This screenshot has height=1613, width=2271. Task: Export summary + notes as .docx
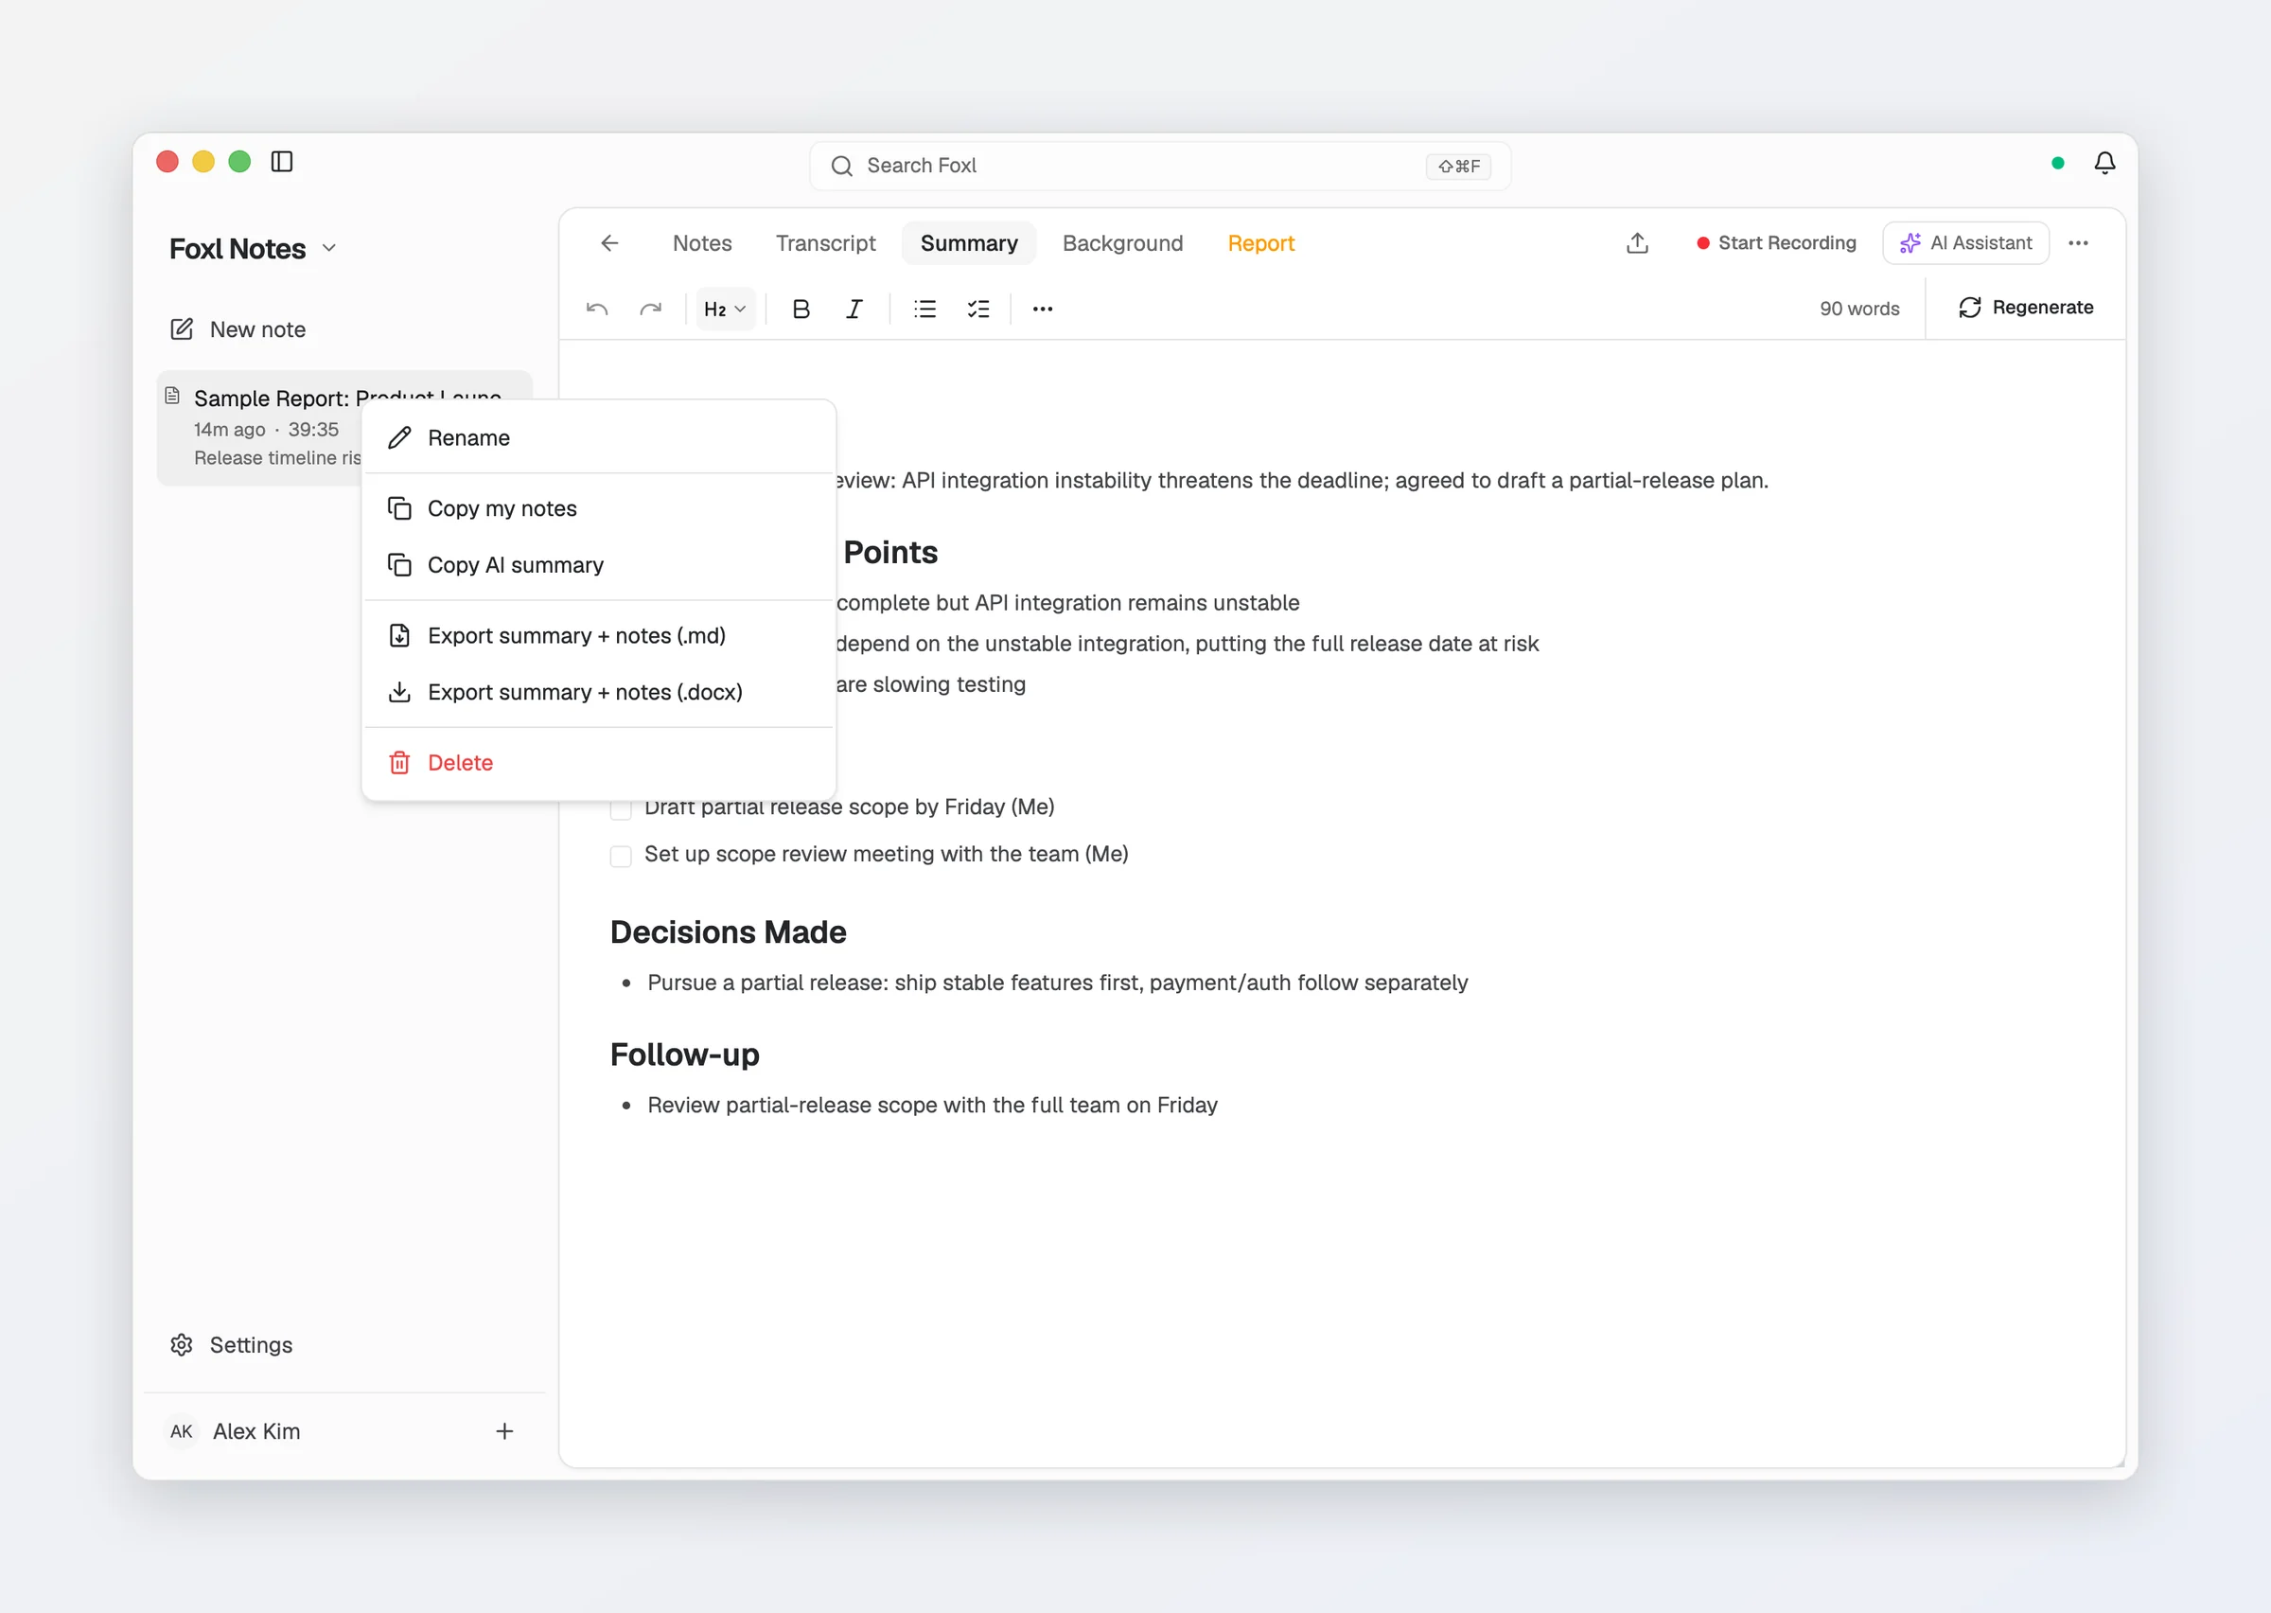[x=600, y=692]
